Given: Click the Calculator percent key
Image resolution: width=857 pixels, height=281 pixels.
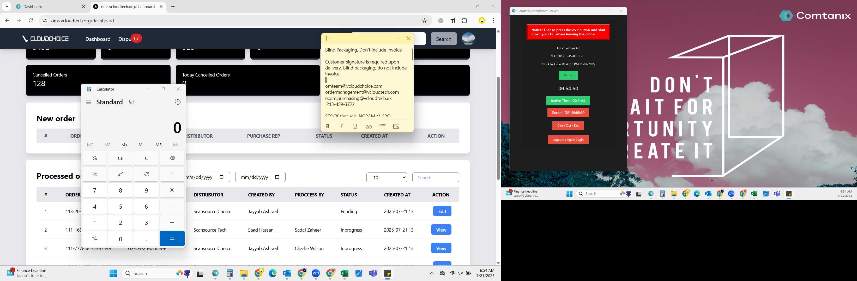Looking at the screenshot, I should pyautogui.click(x=95, y=158).
